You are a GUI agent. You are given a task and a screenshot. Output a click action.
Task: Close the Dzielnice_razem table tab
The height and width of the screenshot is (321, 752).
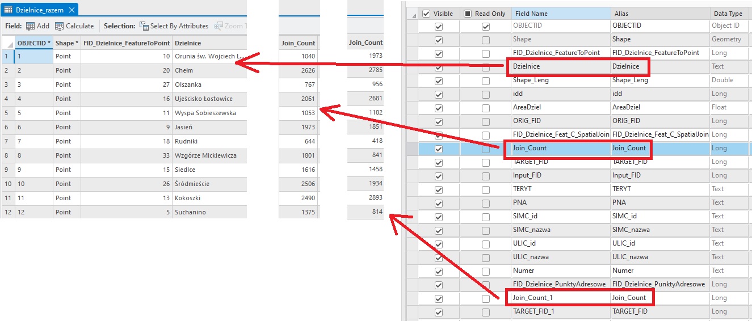(71, 10)
